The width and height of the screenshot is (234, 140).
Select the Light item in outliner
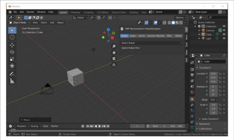(209, 38)
